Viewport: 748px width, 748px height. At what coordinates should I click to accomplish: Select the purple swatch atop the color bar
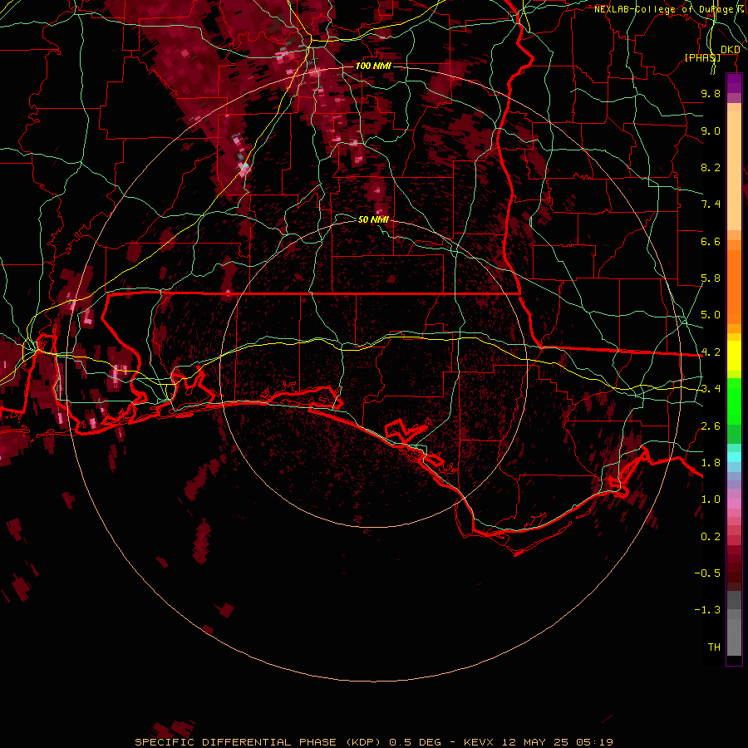(734, 83)
